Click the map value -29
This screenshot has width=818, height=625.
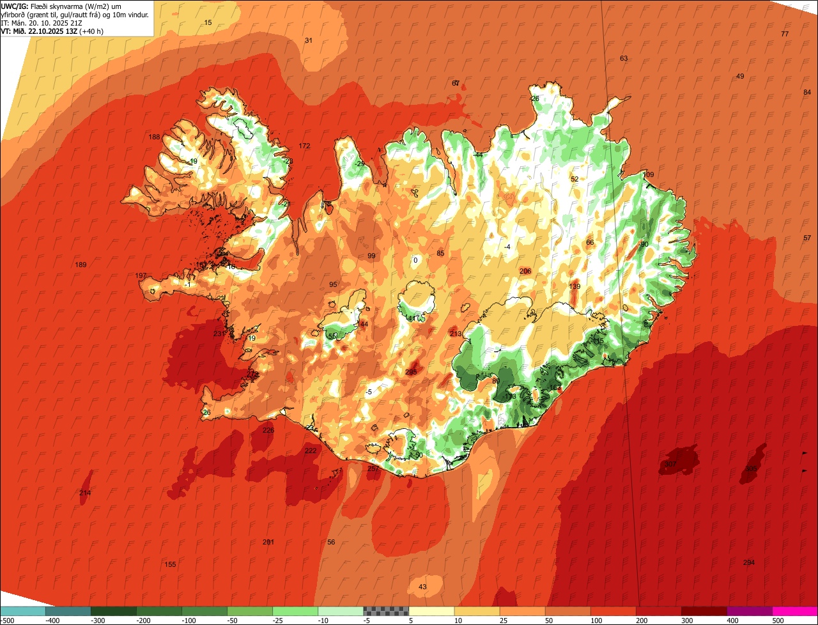(360, 164)
